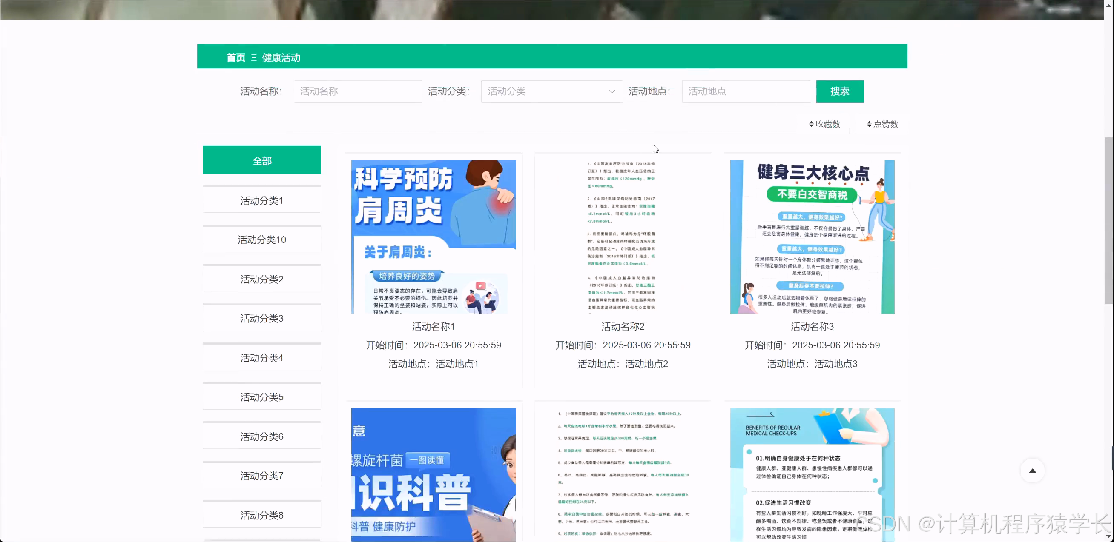The width and height of the screenshot is (1114, 542).
Task: Click the 健康活动 breadcrumb item
Action: click(x=281, y=57)
